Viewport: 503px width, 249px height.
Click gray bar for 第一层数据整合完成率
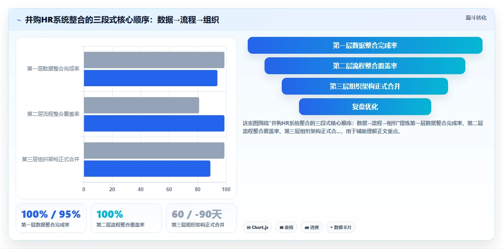(x=154, y=60)
